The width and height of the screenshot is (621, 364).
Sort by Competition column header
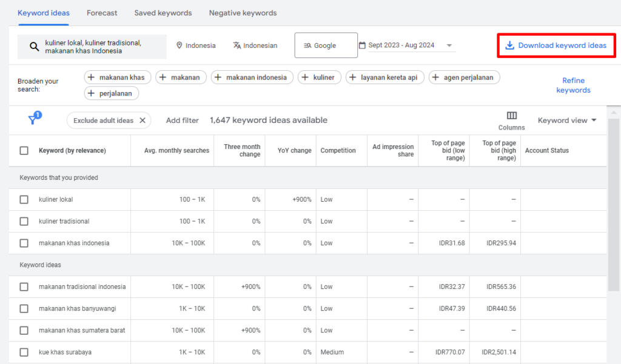(x=338, y=151)
